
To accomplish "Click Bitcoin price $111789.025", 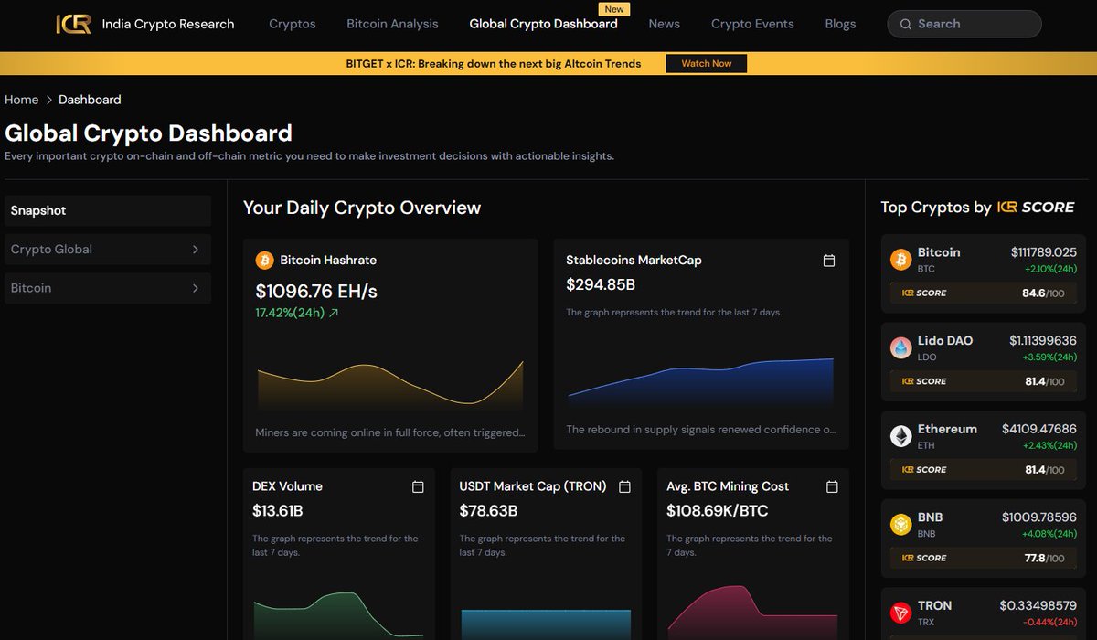I will (1044, 252).
